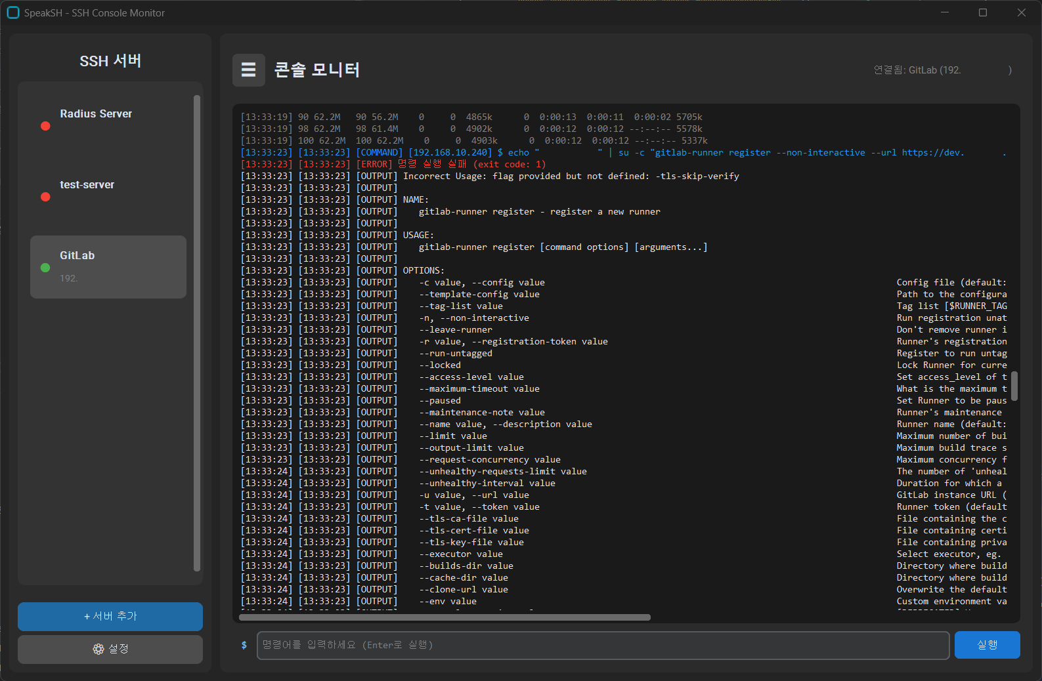The image size is (1042, 681).
Task: Close the SpeakSH window
Action: [1022, 12]
